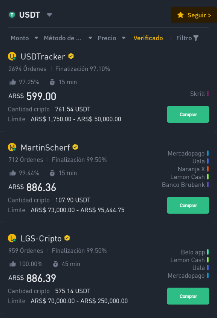Image resolution: width=217 pixels, height=318 pixels.
Task: Click the star icon in Seguir button
Action: [180, 15]
